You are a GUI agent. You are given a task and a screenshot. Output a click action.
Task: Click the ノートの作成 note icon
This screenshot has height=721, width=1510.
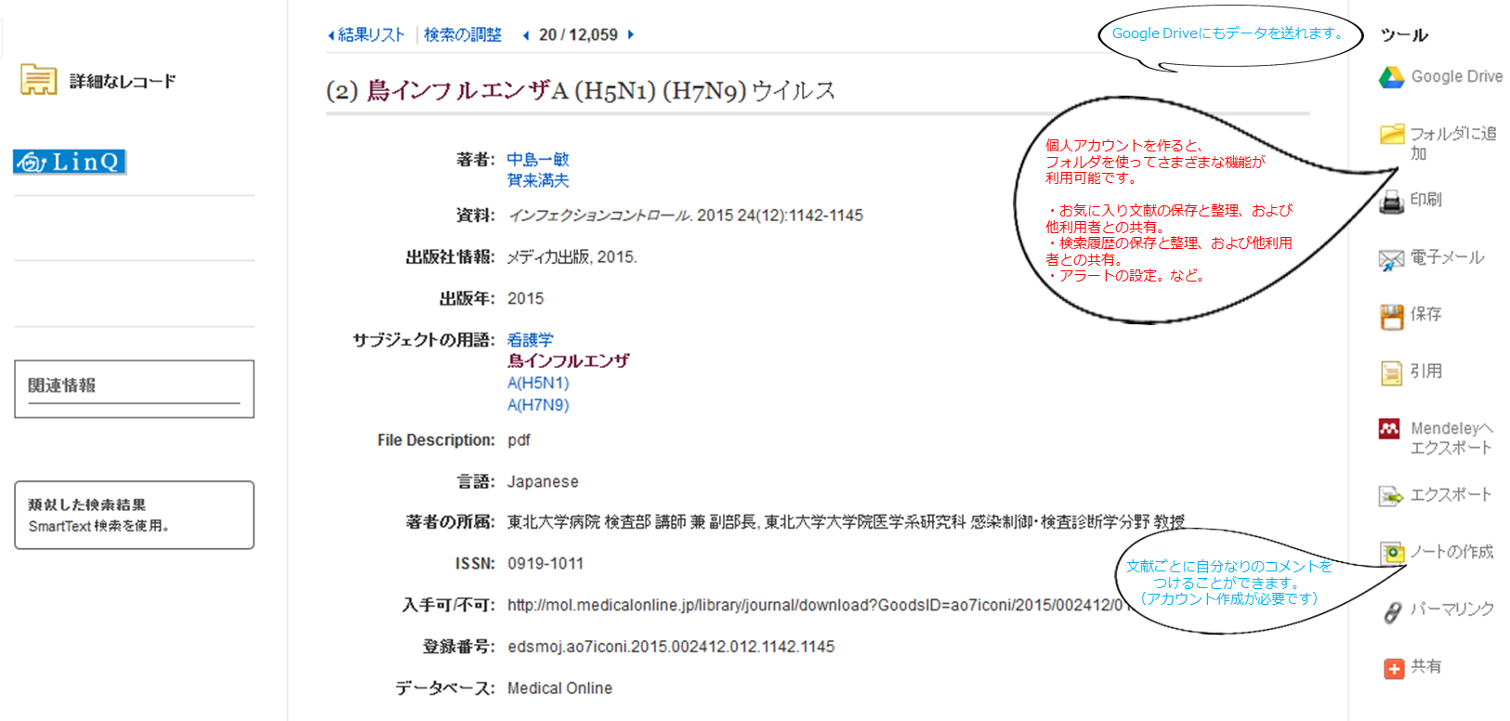click(1391, 553)
